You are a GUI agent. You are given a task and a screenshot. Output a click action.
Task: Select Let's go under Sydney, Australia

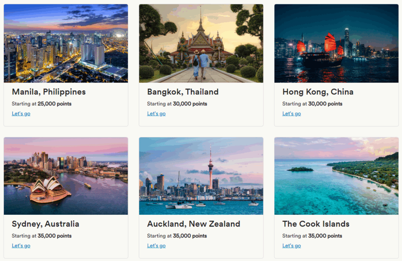(x=21, y=246)
